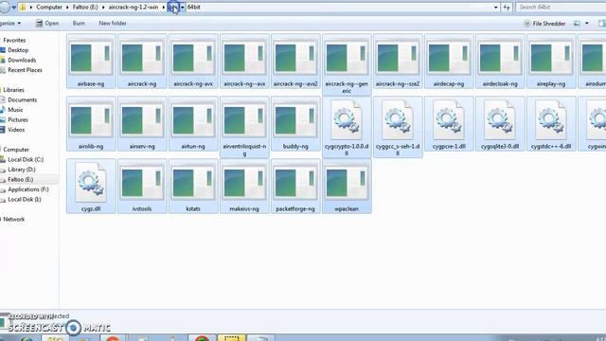Select the cygcrypto-1.0.0.dll file icon
This screenshot has width=606, height=341.
click(x=347, y=120)
